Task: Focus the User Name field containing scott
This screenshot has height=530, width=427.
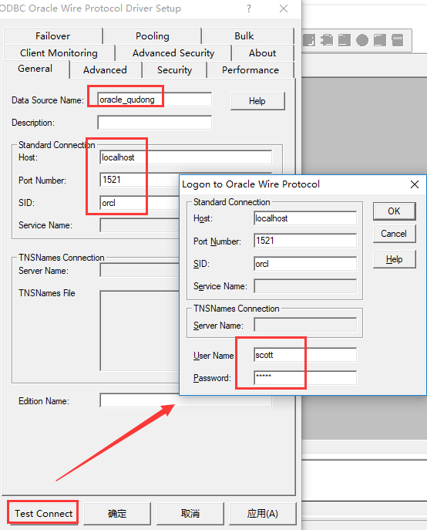Action: [305, 355]
